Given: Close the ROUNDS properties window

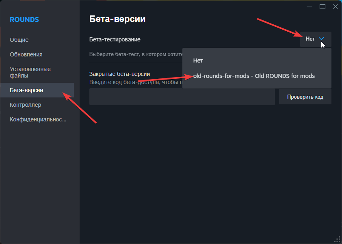Looking at the screenshot, I should pyautogui.click(x=336, y=7).
